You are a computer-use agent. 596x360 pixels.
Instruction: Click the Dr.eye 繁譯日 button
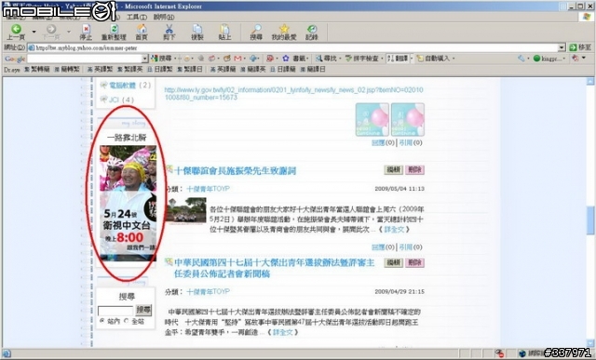pyautogui.click(x=190, y=70)
